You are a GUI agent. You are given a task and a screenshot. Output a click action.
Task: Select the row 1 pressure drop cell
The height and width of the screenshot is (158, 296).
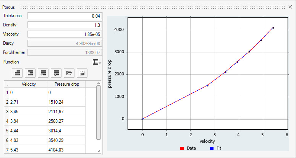click(66, 93)
